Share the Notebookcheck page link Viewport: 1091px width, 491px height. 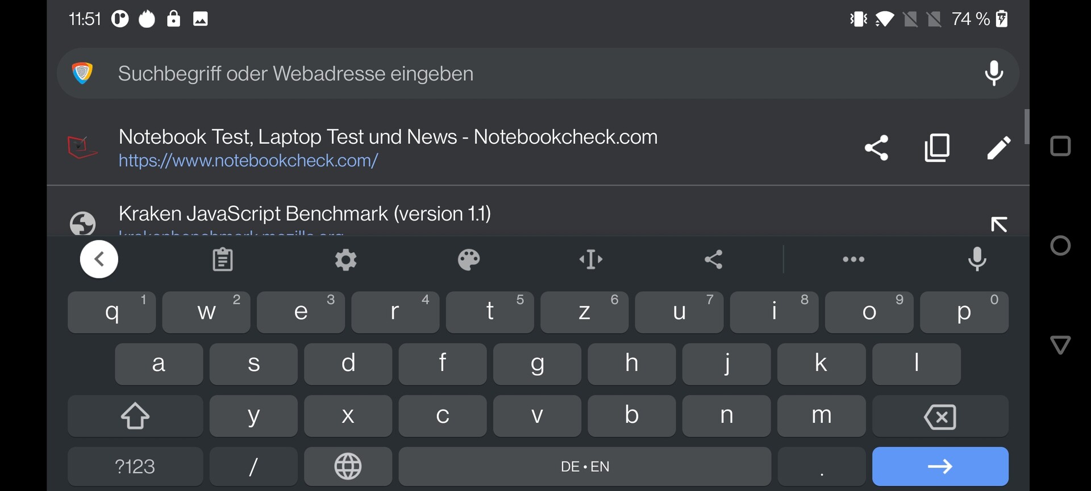(876, 148)
